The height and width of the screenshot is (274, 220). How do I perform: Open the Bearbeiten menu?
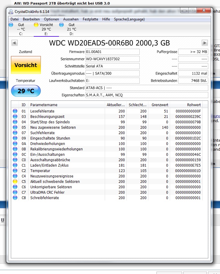pos(31,19)
